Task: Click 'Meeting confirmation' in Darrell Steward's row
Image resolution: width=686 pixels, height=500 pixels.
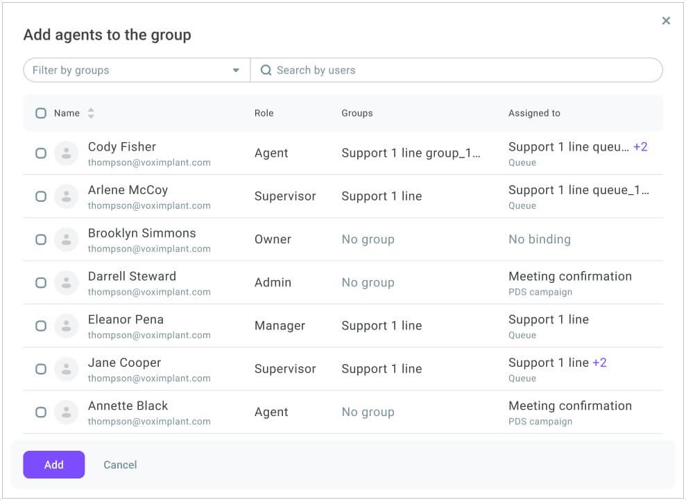Action: point(570,276)
